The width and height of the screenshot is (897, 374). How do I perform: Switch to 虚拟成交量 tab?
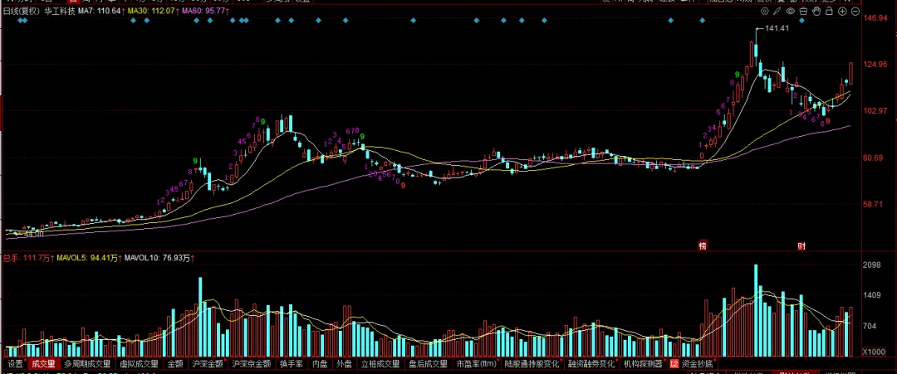pos(139,364)
